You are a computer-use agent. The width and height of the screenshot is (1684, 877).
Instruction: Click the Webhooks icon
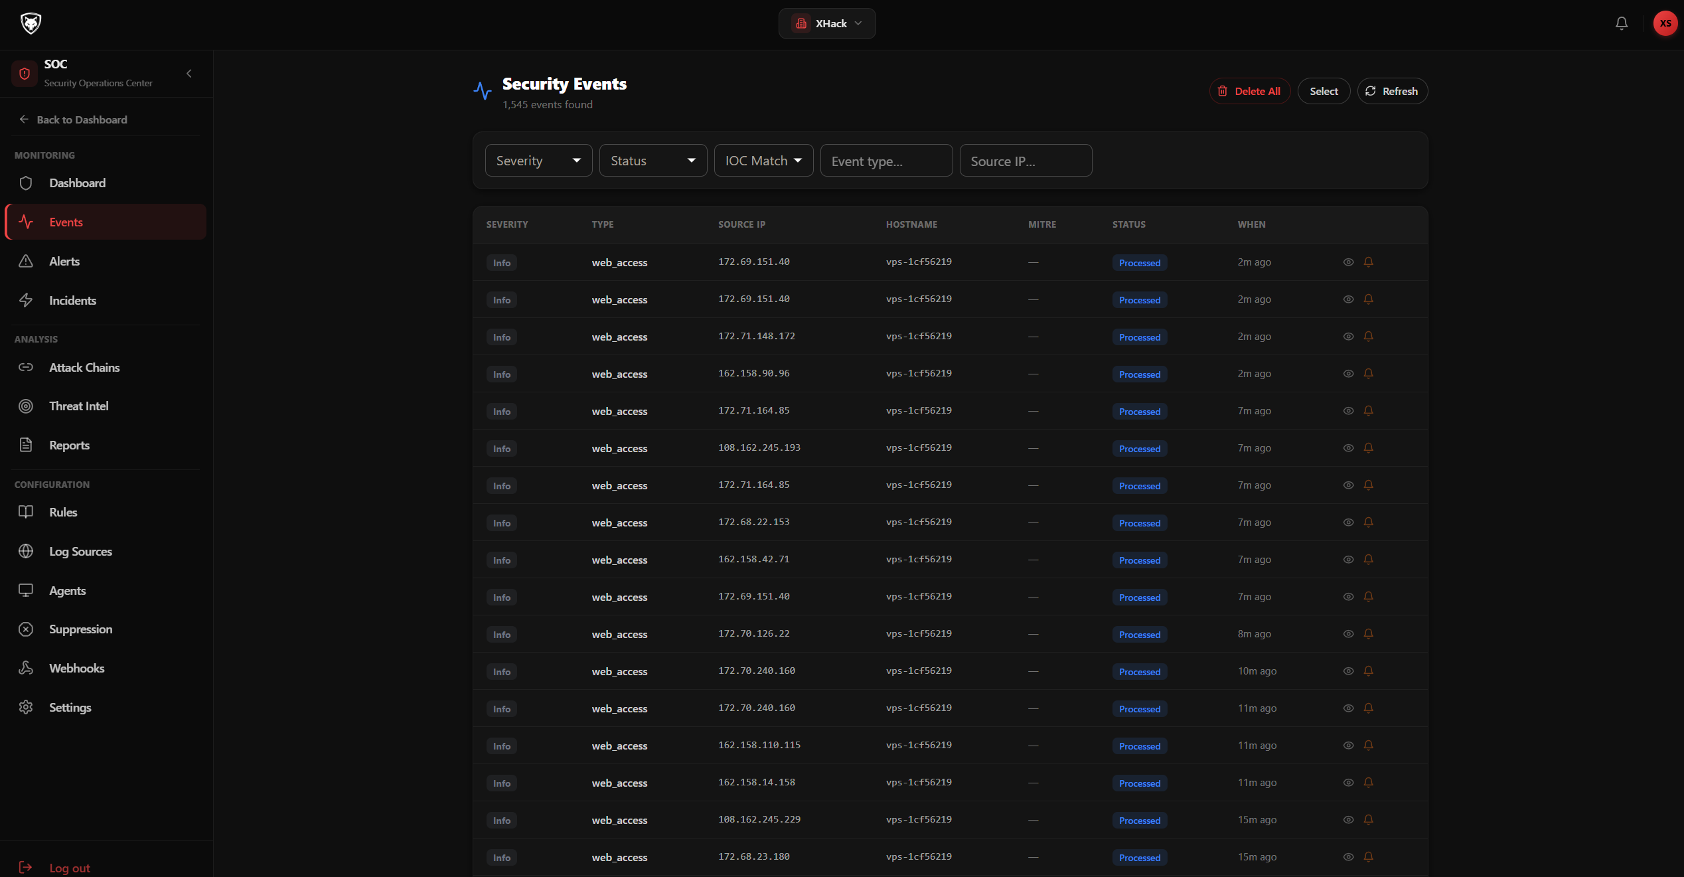click(x=26, y=668)
